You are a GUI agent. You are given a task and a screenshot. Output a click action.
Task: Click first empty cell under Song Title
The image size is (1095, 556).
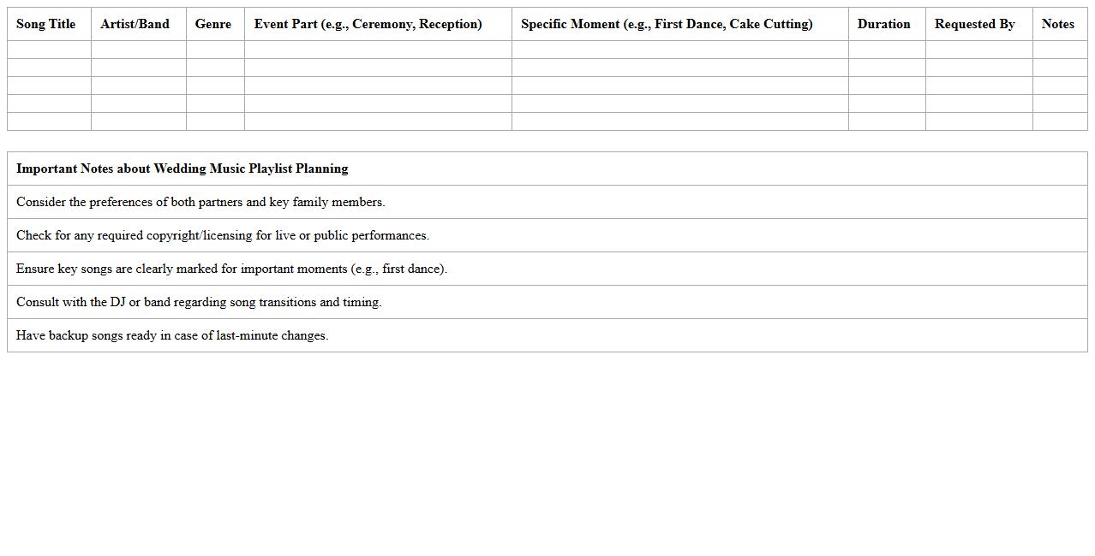coord(49,50)
